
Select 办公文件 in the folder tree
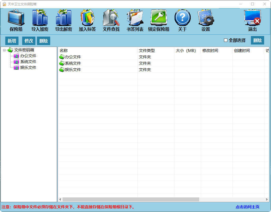(x=28, y=56)
